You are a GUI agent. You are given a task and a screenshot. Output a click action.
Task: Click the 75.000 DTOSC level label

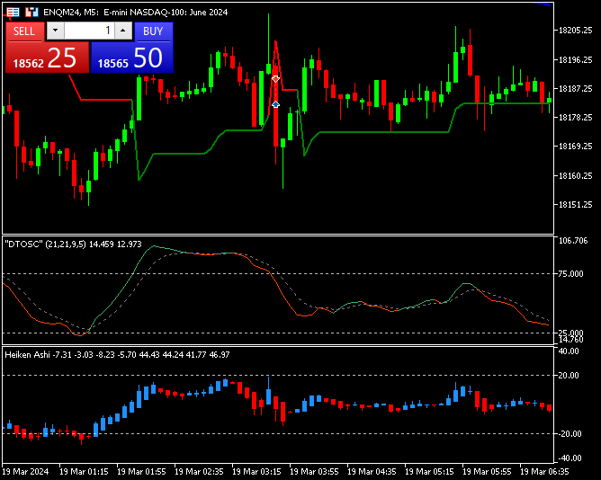pyautogui.click(x=570, y=274)
